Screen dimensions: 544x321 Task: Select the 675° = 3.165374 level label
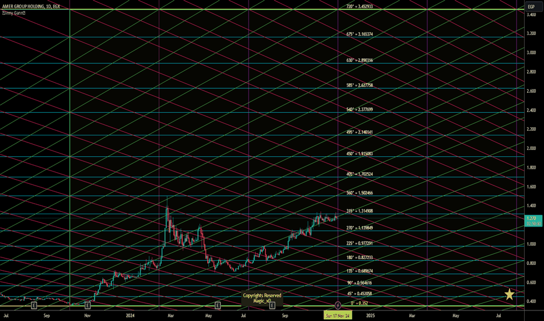tap(360, 34)
